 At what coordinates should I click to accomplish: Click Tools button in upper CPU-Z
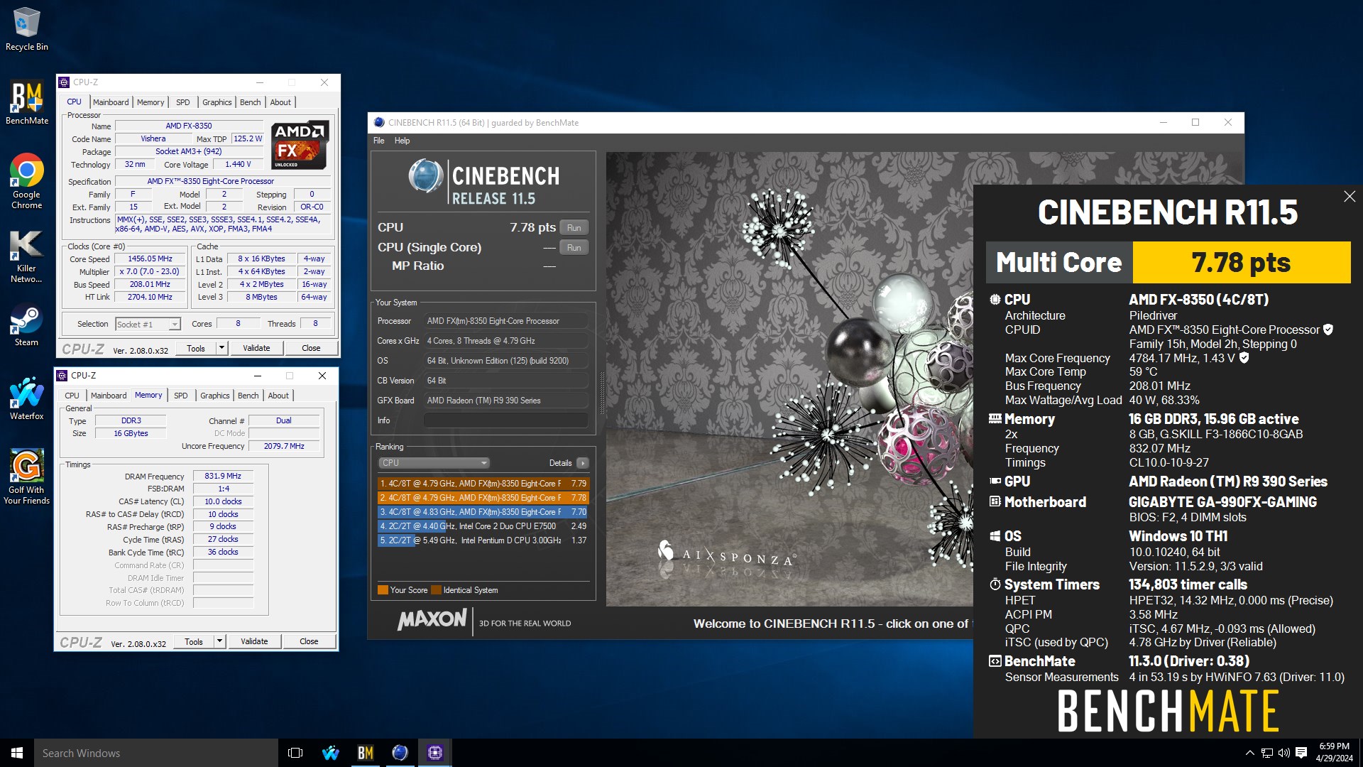(196, 348)
